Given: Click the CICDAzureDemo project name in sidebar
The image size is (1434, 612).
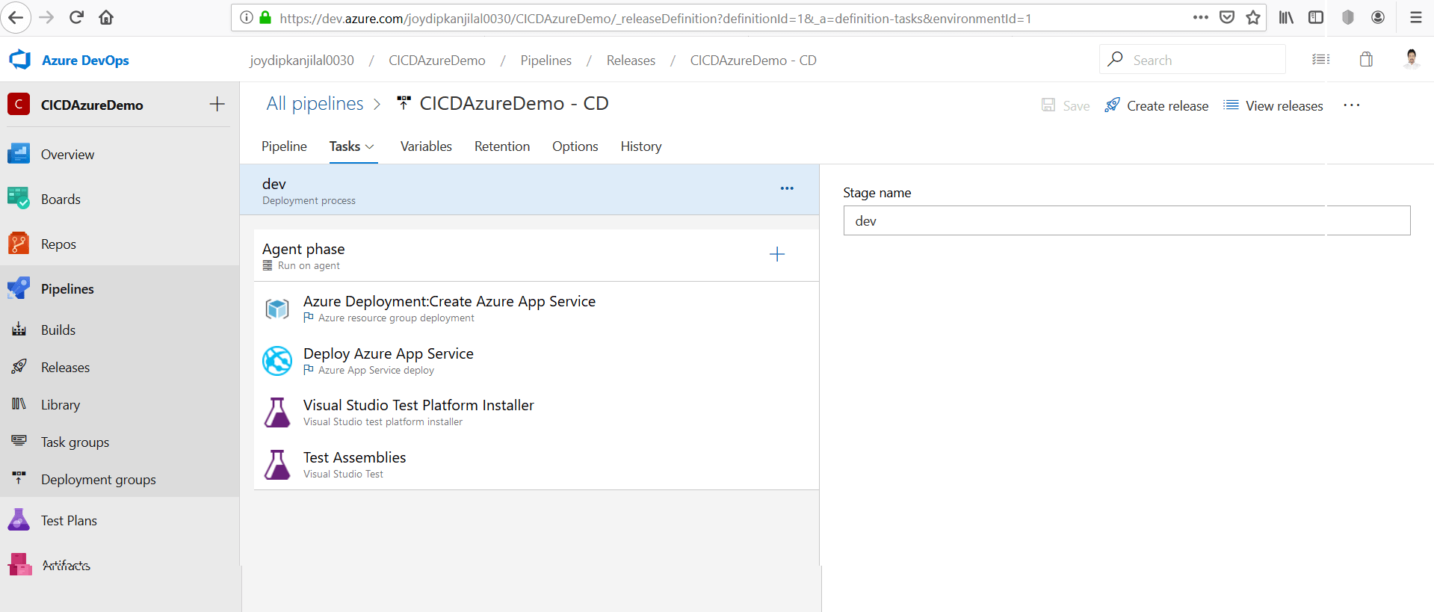Looking at the screenshot, I should pyautogui.click(x=92, y=105).
